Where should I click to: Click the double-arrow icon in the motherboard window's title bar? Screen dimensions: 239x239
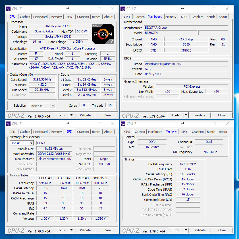(182, 9)
